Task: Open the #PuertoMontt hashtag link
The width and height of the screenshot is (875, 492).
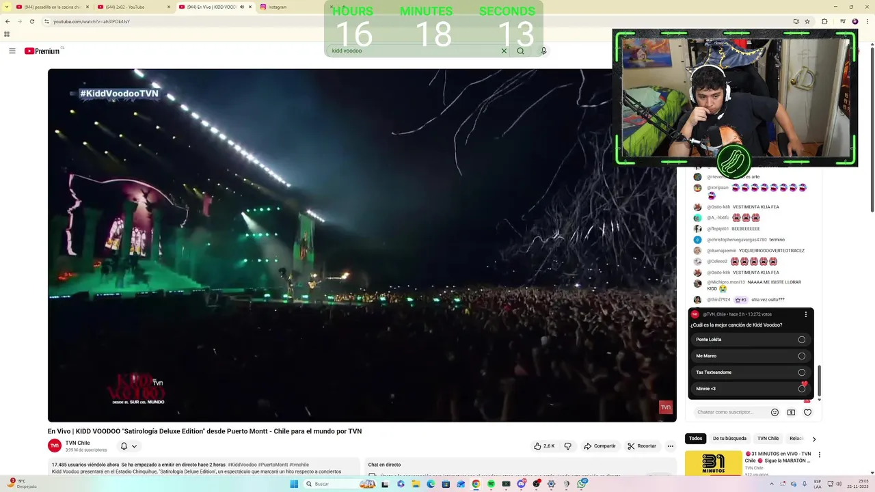Action: click(273, 465)
